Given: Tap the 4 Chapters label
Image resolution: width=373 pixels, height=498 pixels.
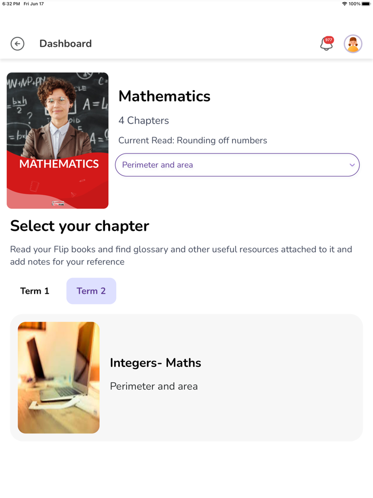Looking at the screenshot, I should pyautogui.click(x=143, y=121).
